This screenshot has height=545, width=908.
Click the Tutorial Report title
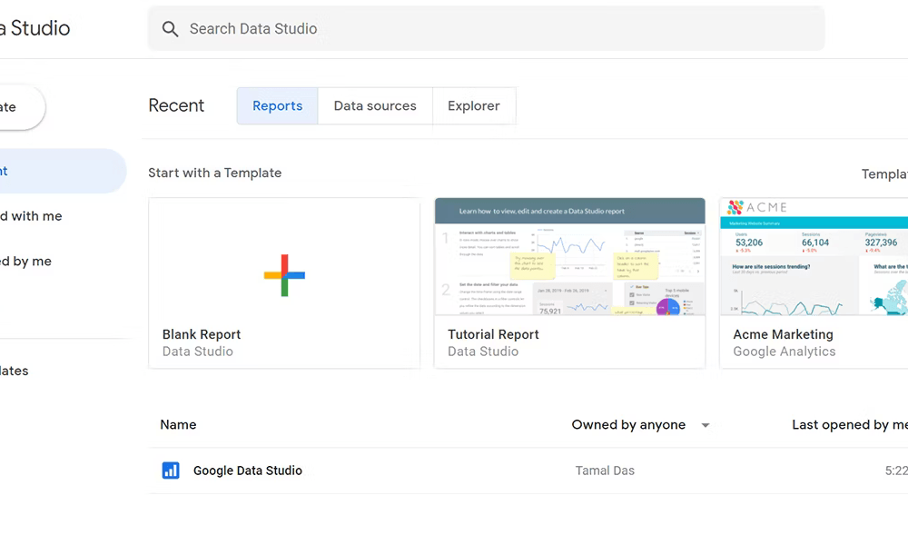[x=493, y=334]
